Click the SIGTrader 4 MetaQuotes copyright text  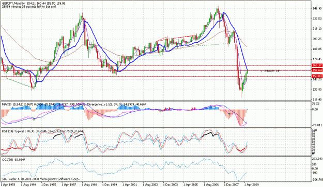[41, 179]
